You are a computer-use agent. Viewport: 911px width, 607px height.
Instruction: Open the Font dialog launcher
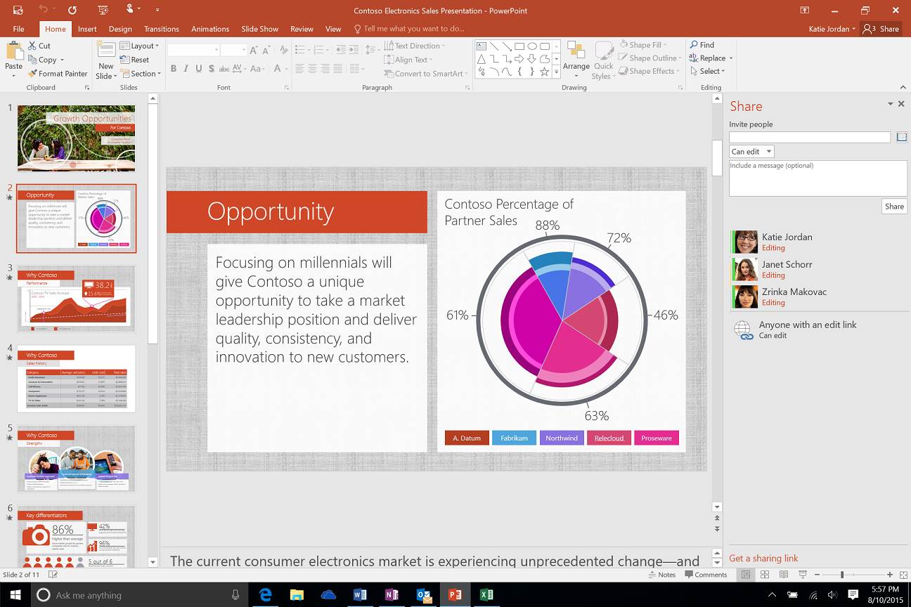pos(285,86)
